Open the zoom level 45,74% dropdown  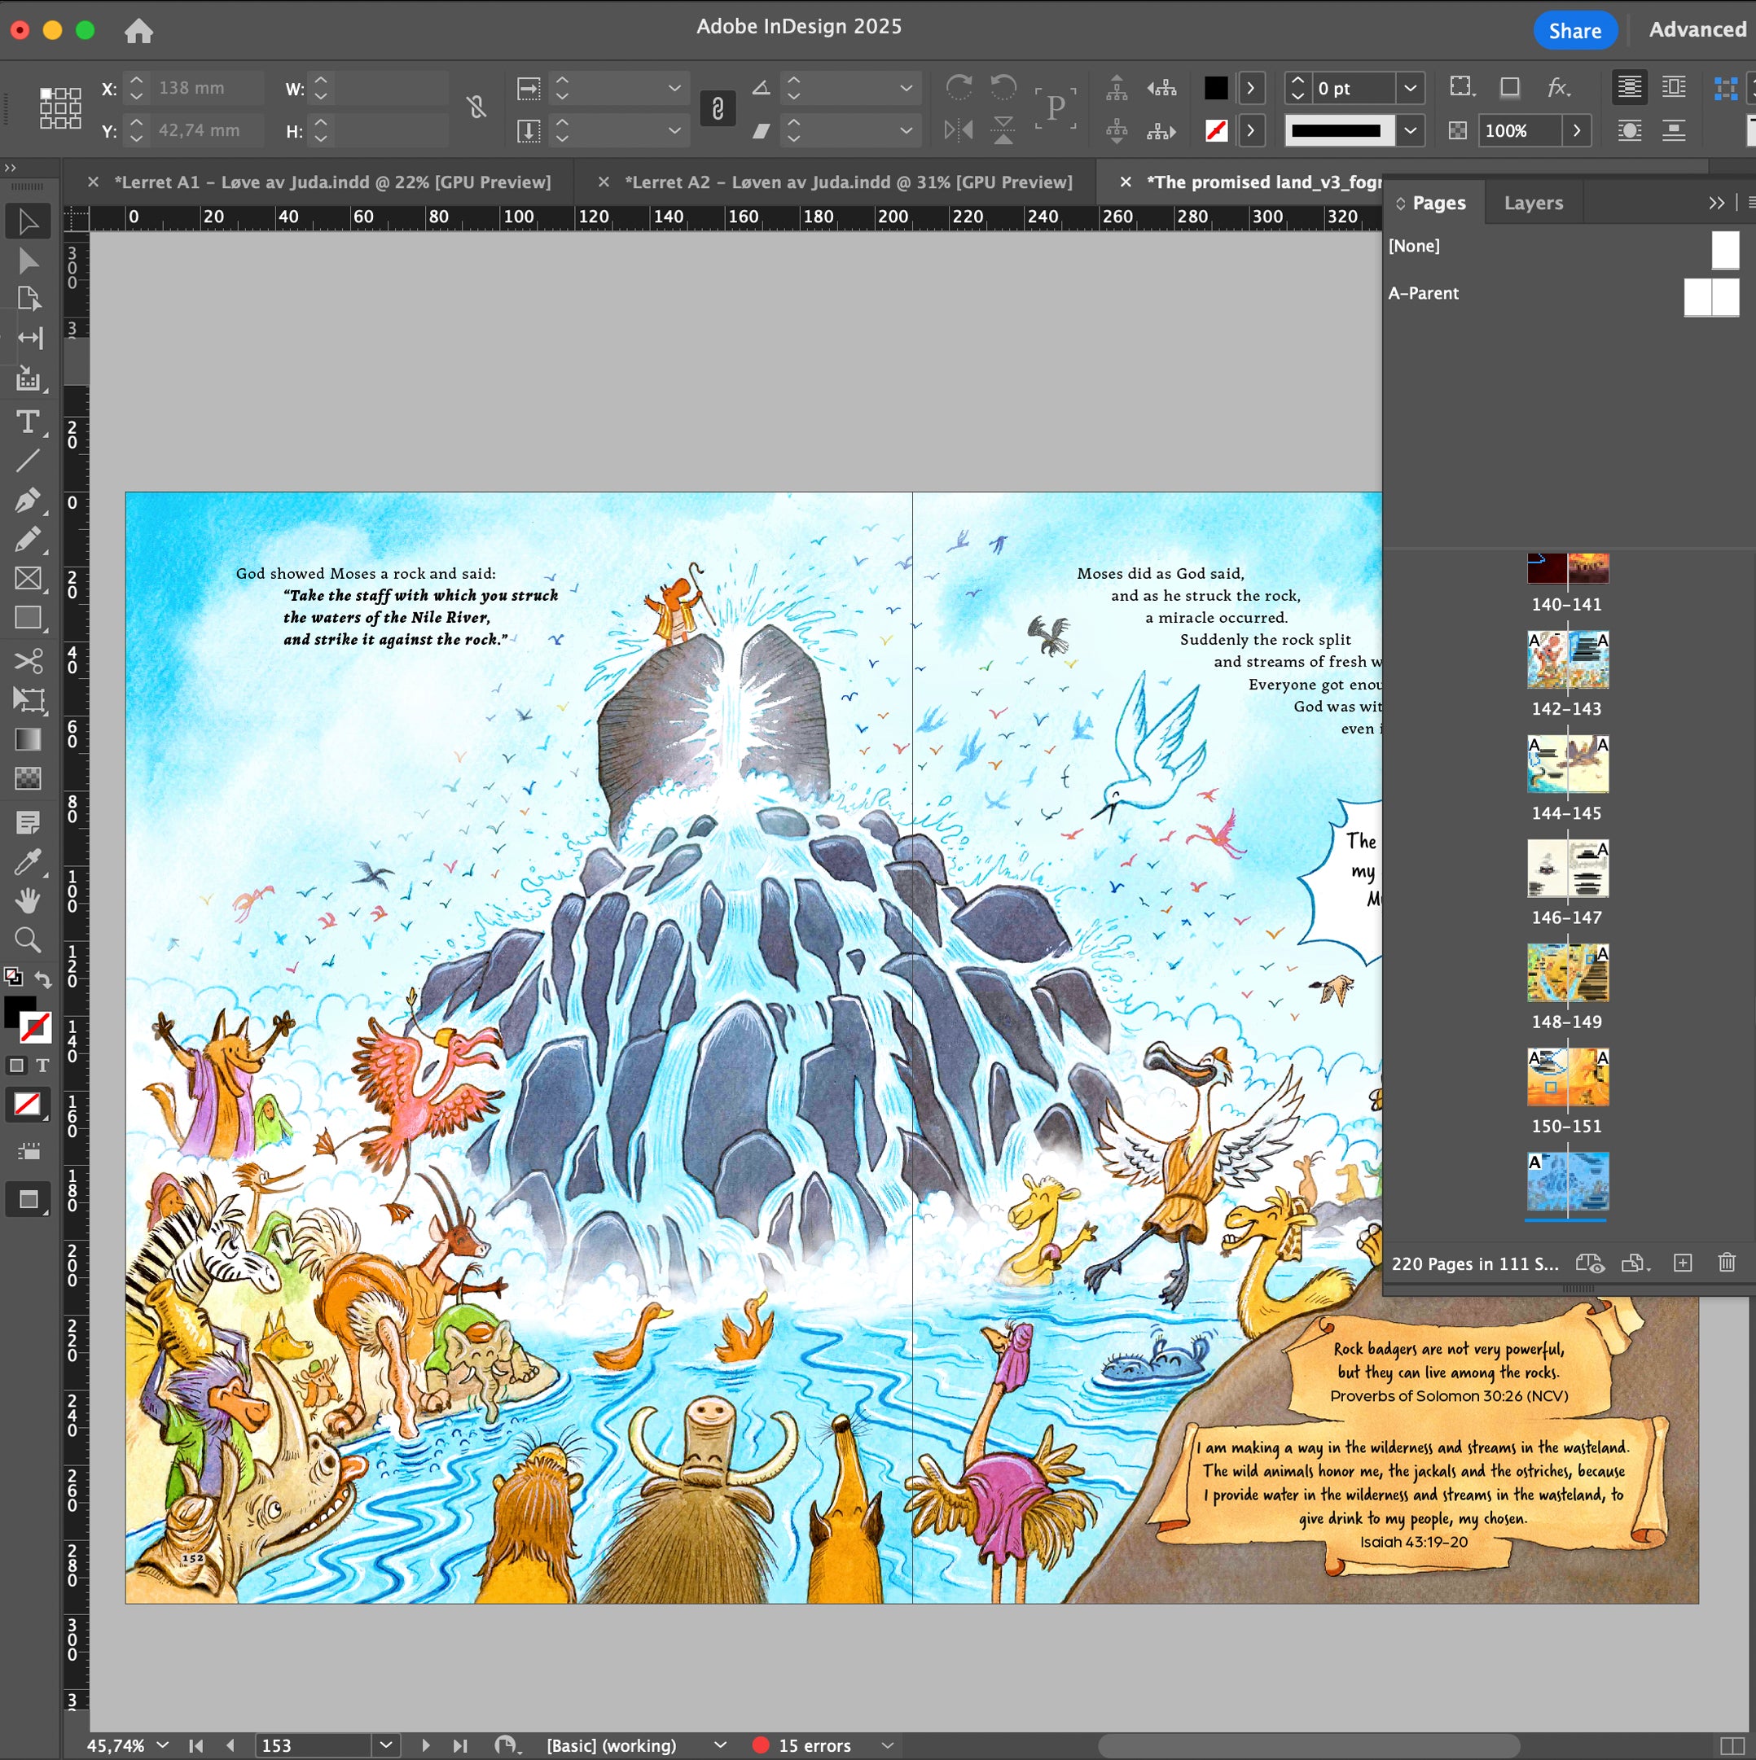tap(163, 1745)
